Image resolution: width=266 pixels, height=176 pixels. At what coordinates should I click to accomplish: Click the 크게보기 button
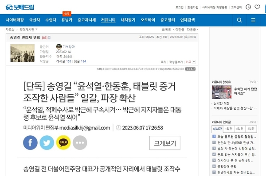165,143
